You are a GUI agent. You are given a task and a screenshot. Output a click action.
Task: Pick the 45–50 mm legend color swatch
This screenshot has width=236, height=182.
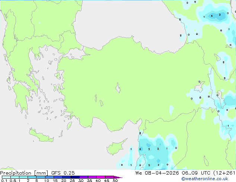[109, 177]
